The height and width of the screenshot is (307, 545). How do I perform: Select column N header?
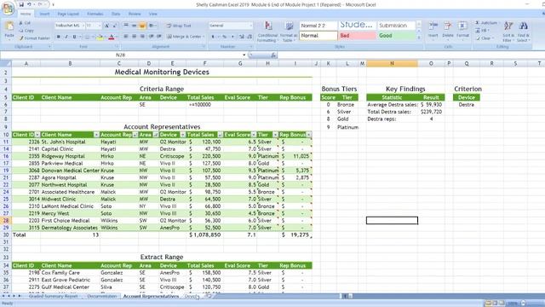[x=392, y=63]
